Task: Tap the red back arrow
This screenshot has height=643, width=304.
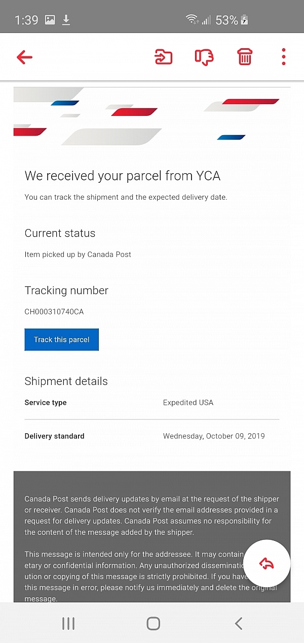Action: coord(24,57)
